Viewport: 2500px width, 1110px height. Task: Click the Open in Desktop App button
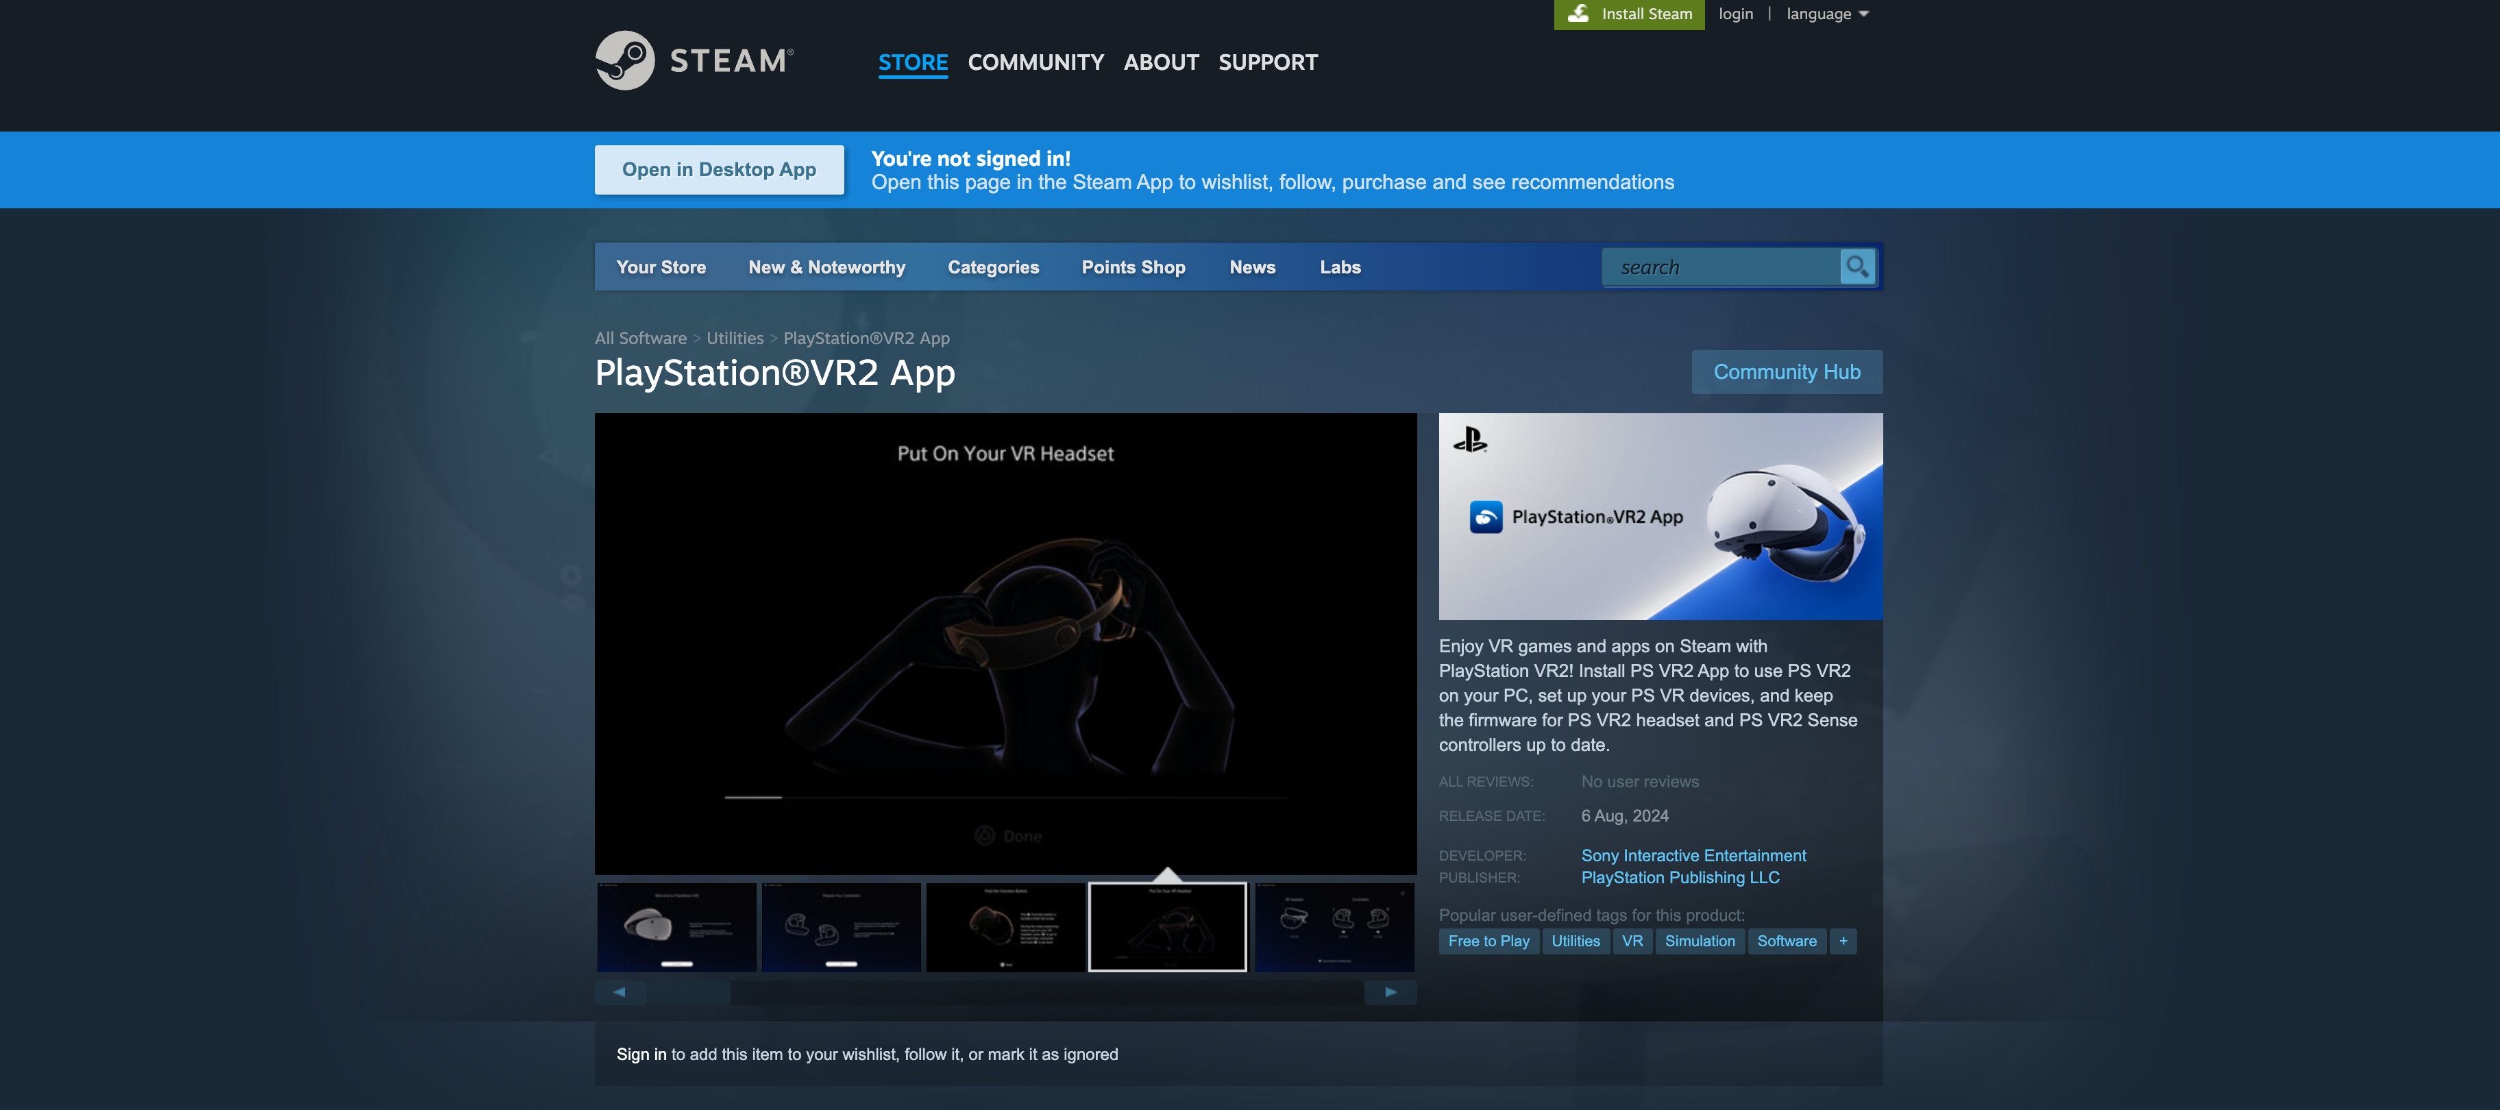(x=718, y=170)
